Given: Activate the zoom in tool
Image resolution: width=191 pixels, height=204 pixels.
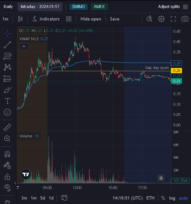Looking at the screenshot, I should coord(7,139).
